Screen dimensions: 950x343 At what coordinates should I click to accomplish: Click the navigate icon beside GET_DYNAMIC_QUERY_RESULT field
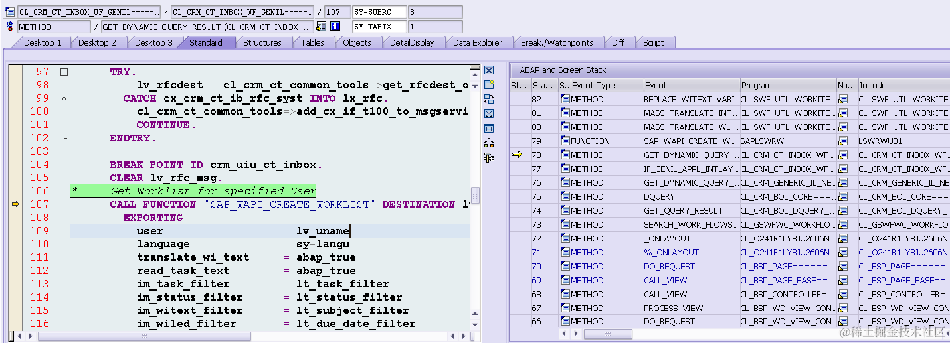tap(322, 27)
